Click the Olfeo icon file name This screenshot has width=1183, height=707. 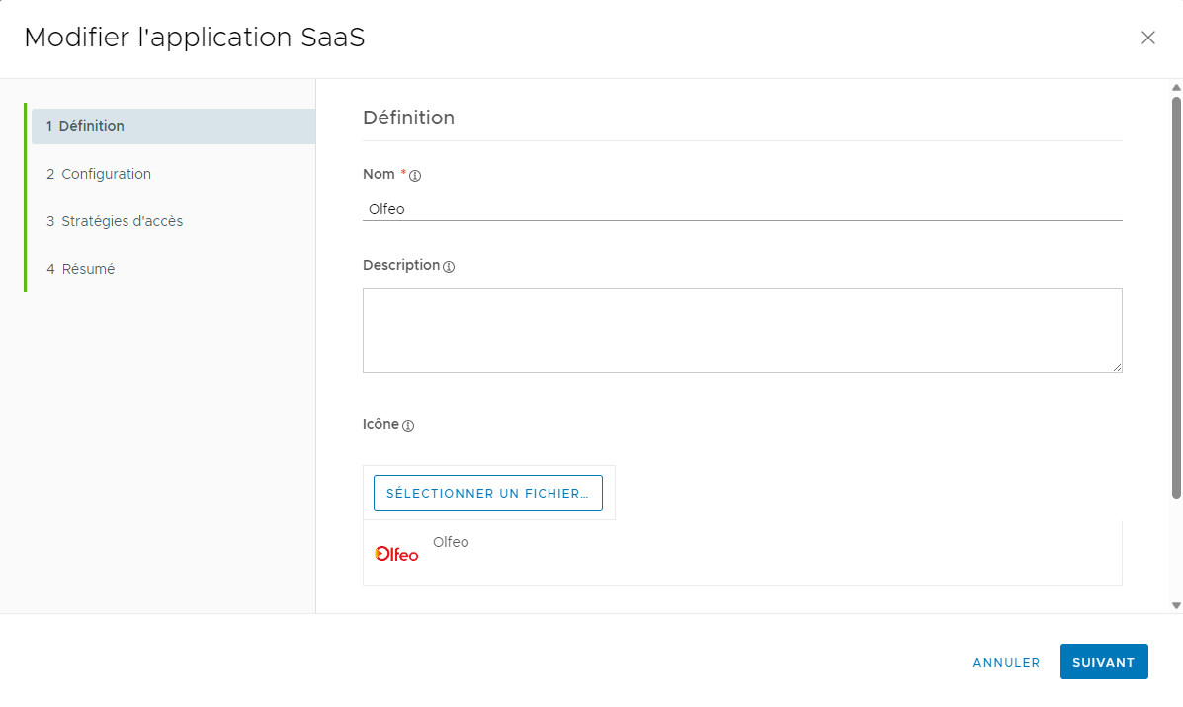coord(451,542)
